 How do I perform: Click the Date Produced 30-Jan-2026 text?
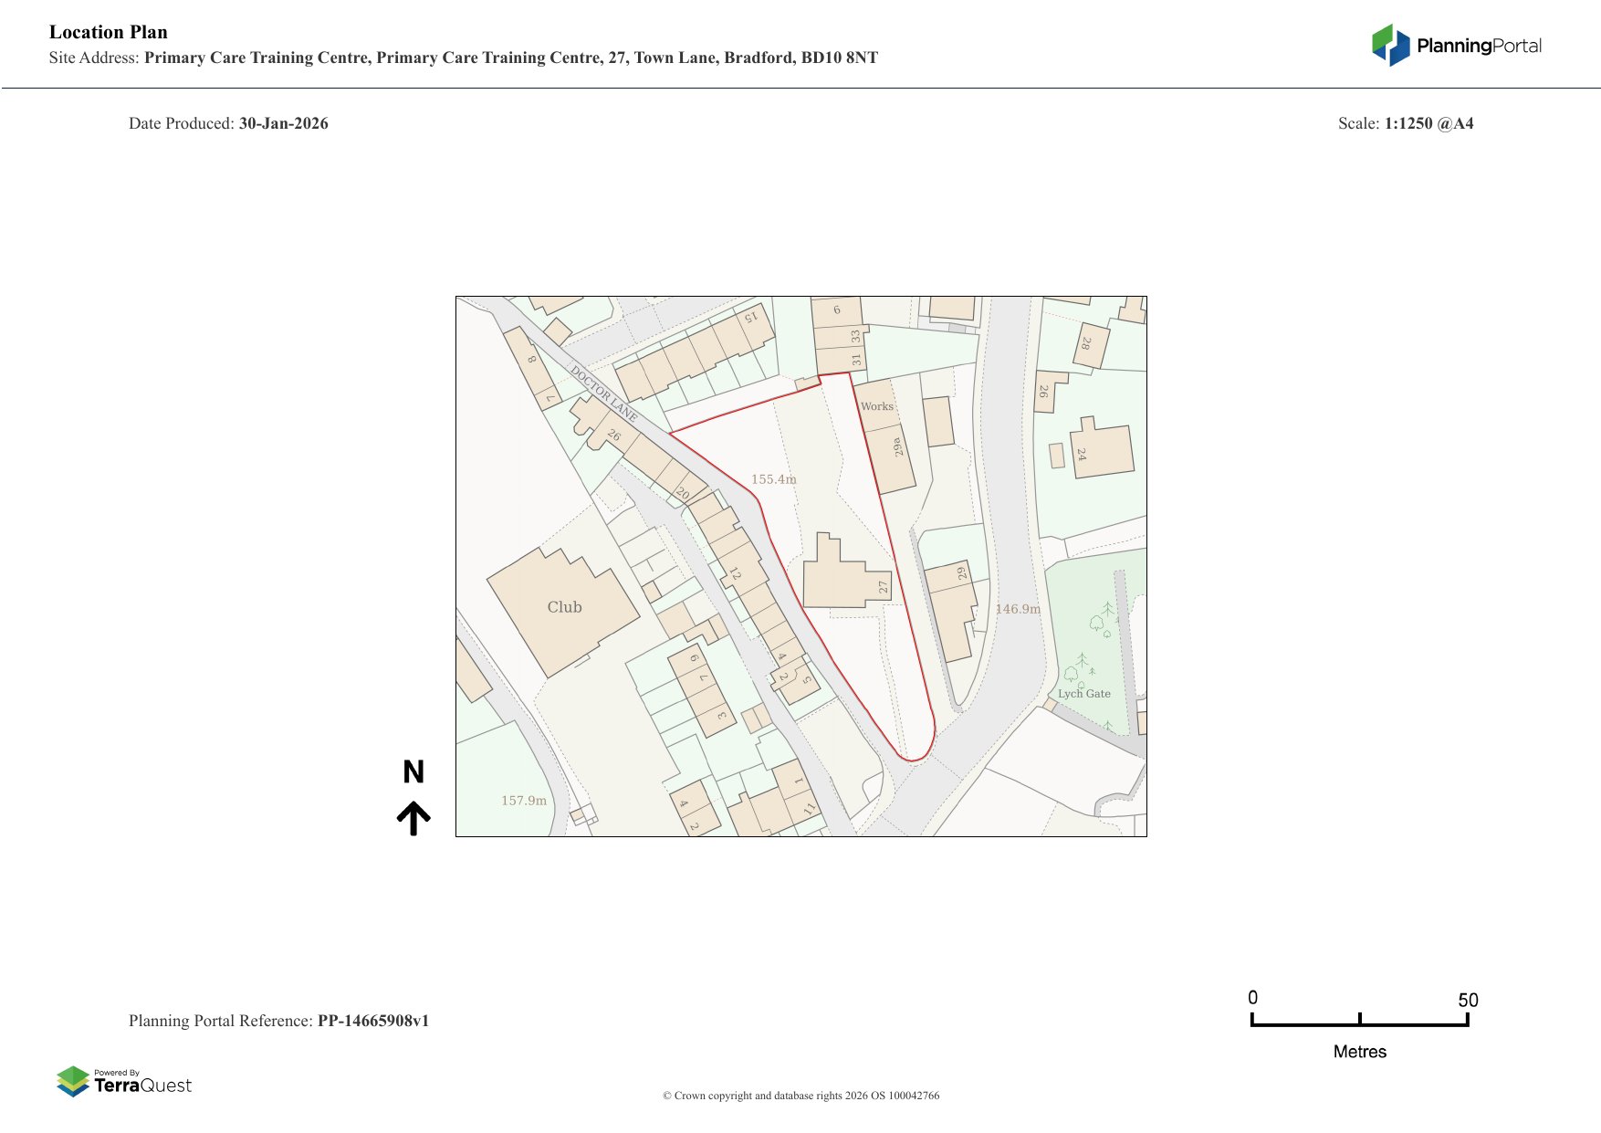[228, 123]
